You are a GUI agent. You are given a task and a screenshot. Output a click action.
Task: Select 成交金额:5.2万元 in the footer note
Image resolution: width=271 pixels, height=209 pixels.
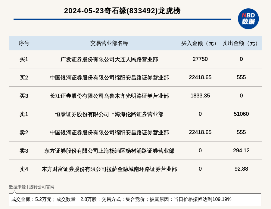point(31,199)
